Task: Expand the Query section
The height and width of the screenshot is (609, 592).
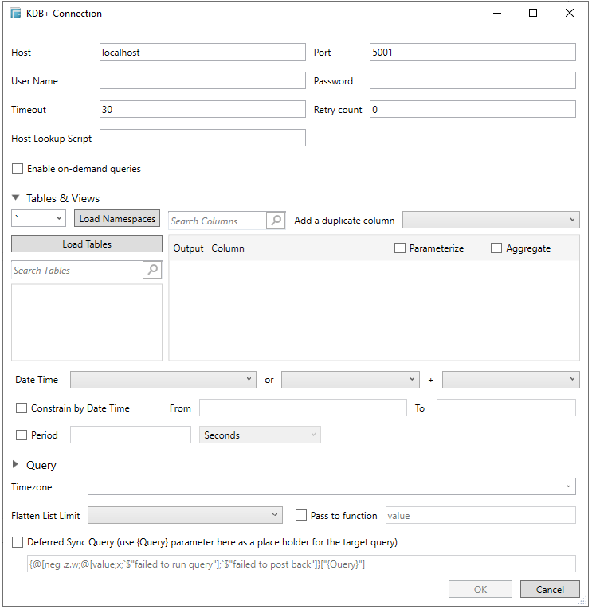Action: (x=16, y=465)
